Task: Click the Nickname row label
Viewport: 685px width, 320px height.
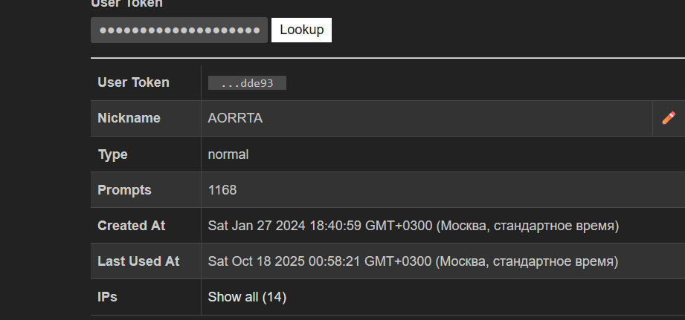Action: point(129,118)
